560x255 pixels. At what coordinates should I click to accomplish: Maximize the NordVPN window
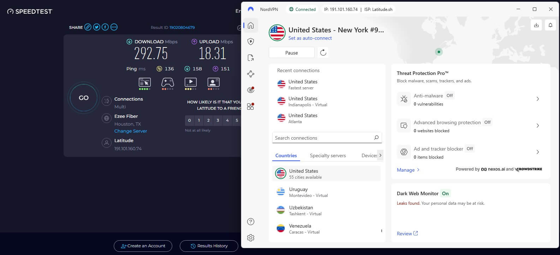click(x=535, y=9)
